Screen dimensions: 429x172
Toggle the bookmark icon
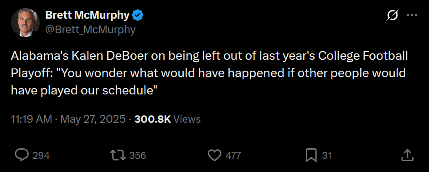pyautogui.click(x=311, y=155)
